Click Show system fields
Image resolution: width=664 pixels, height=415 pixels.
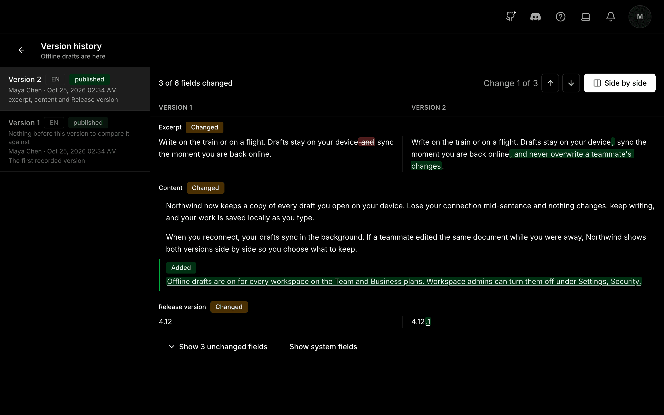point(323,347)
